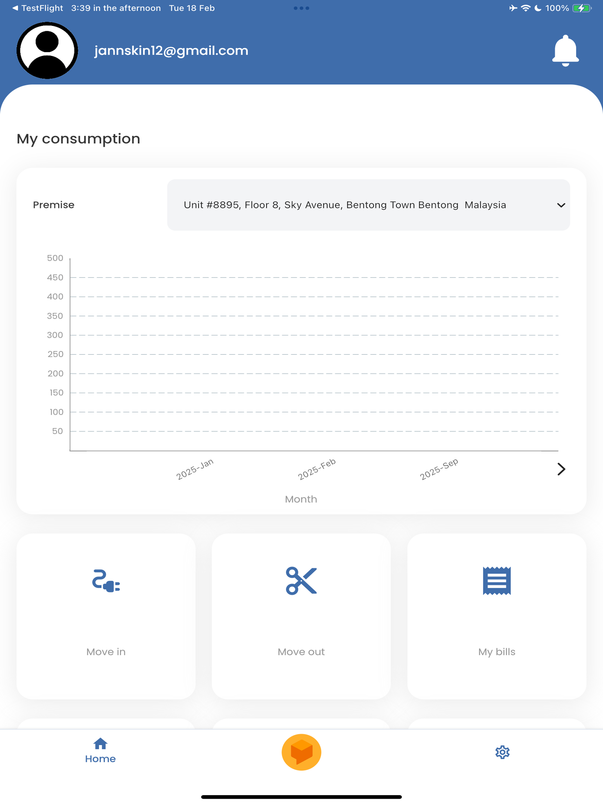Viewport: 603px width, 804px height.
Task: Tap the Wi-Fi status icon
Action: (526, 8)
